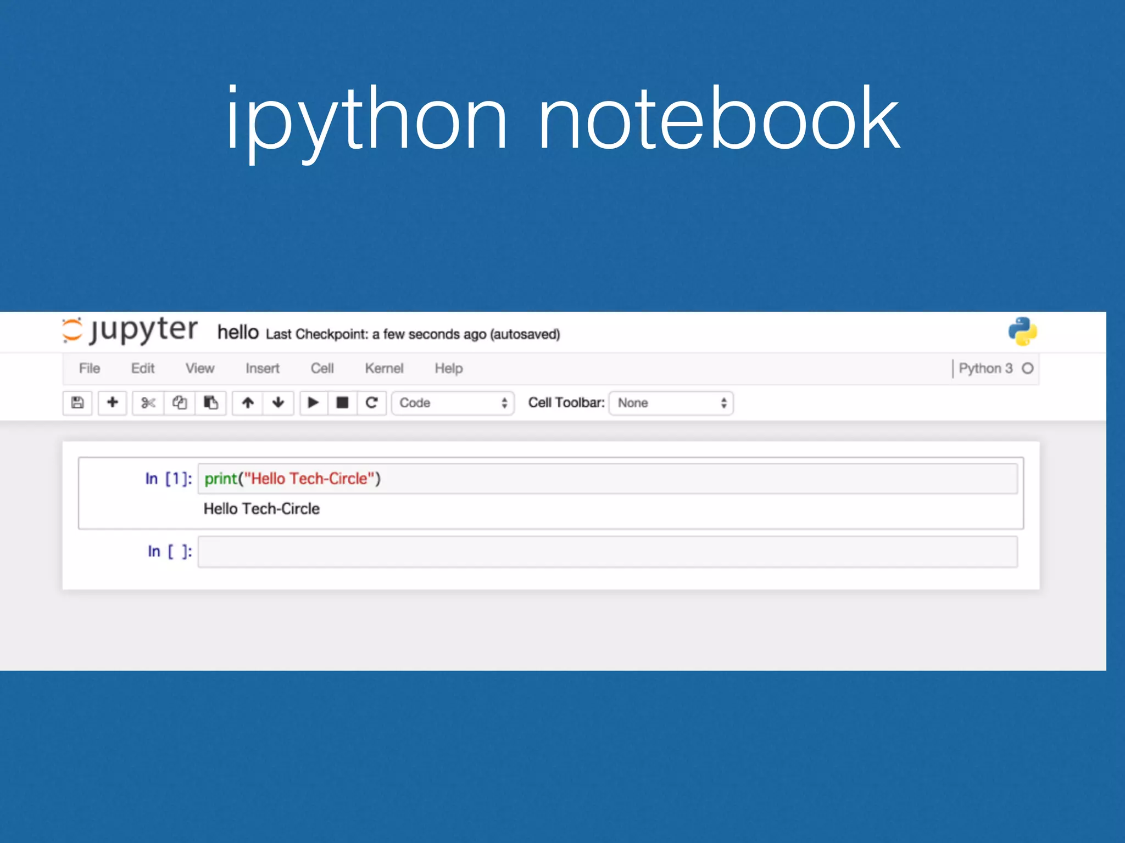Interrupt kernel with stop square icon
The width and height of the screenshot is (1125, 843).
(343, 403)
